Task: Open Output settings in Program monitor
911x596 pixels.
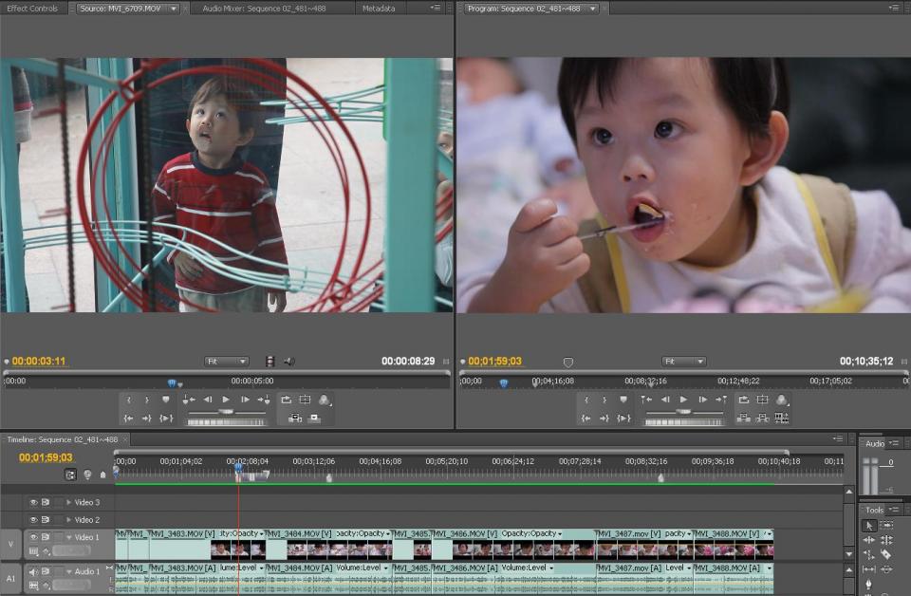Action: tap(782, 400)
